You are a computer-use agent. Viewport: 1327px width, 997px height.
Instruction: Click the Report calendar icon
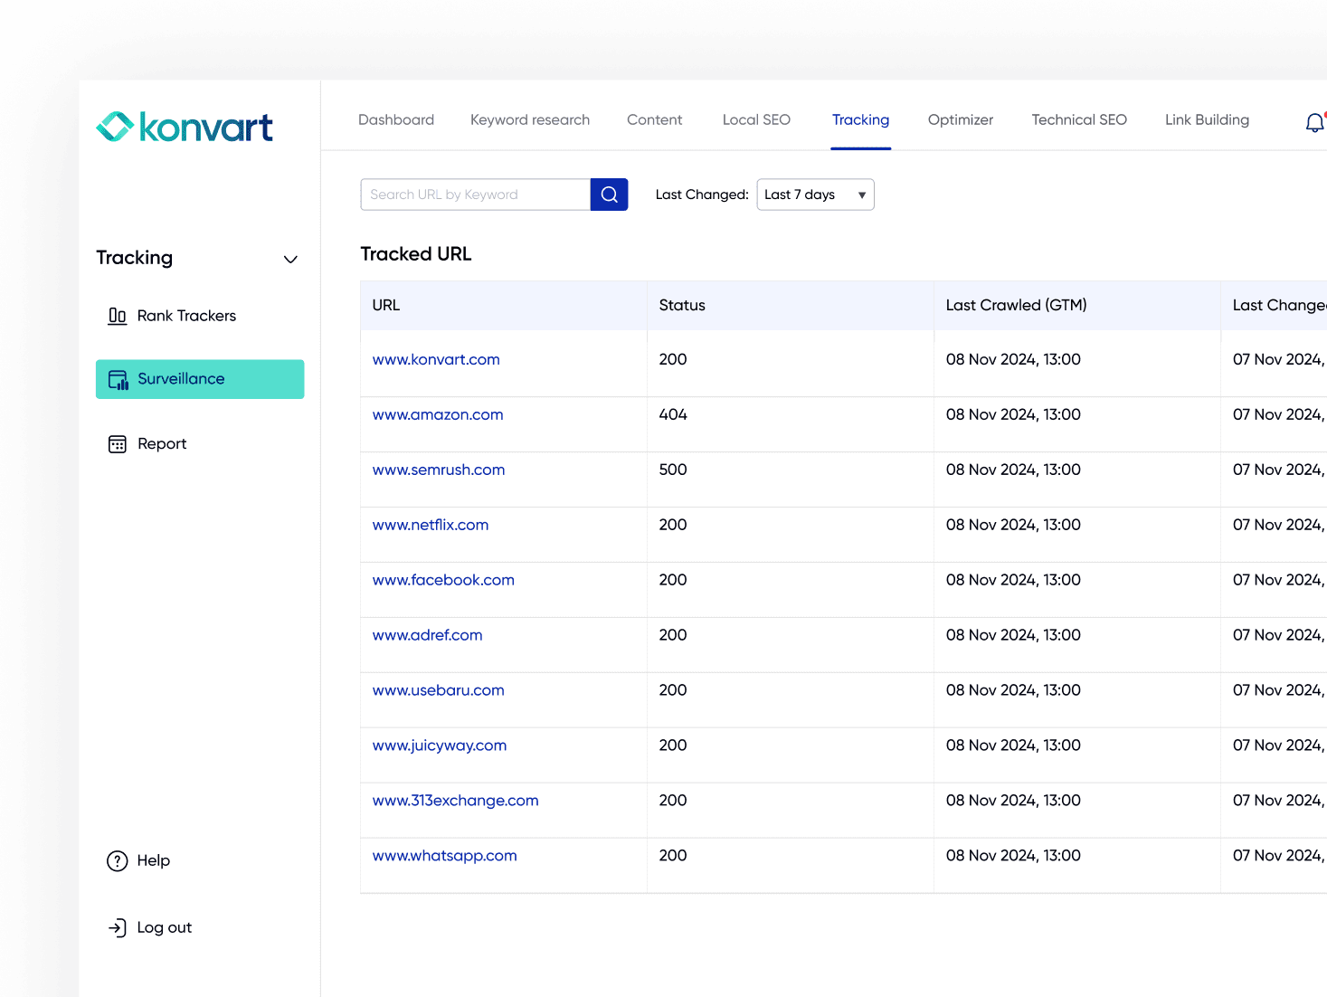tap(118, 444)
